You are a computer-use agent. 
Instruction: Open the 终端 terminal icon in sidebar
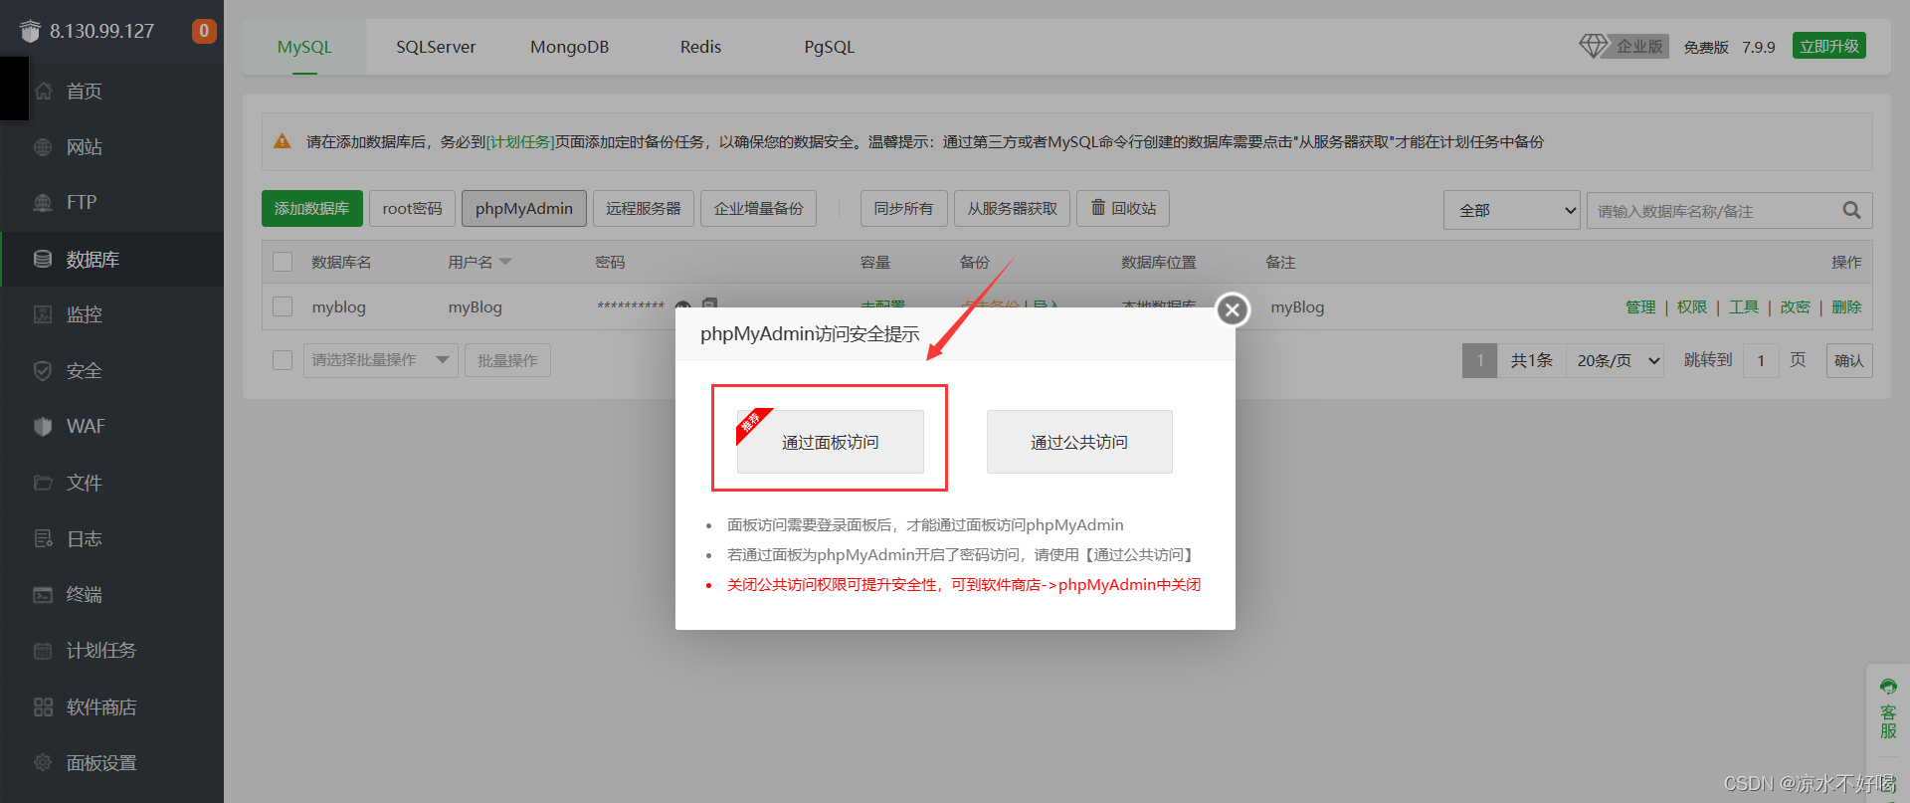[43, 595]
